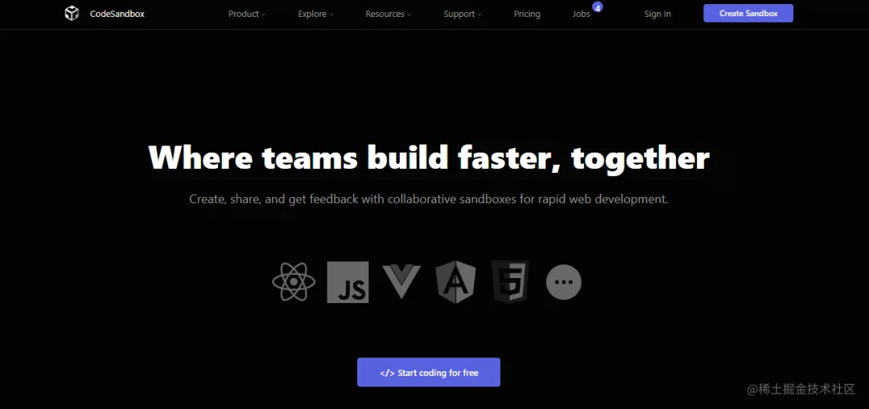
Task: Open the Resources menu
Action: point(388,14)
